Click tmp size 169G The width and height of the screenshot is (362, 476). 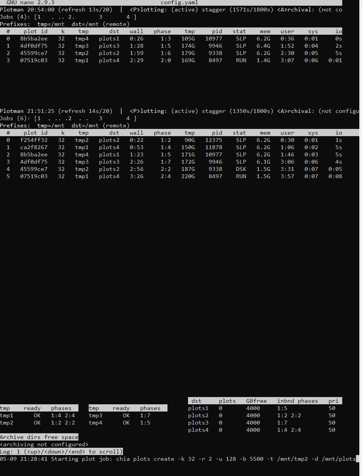(x=188, y=60)
